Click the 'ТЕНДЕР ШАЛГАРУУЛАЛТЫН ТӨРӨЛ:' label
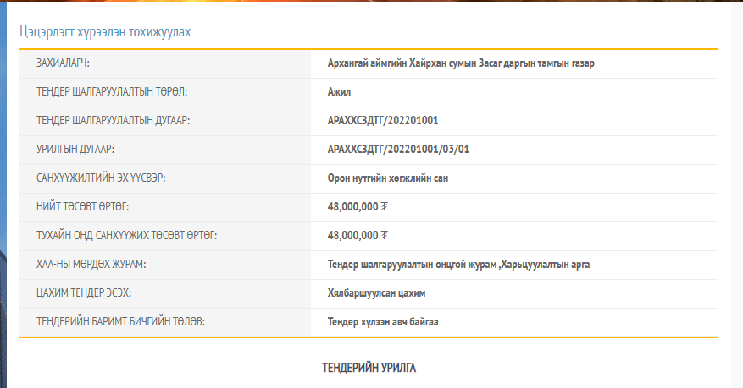 pos(111,92)
